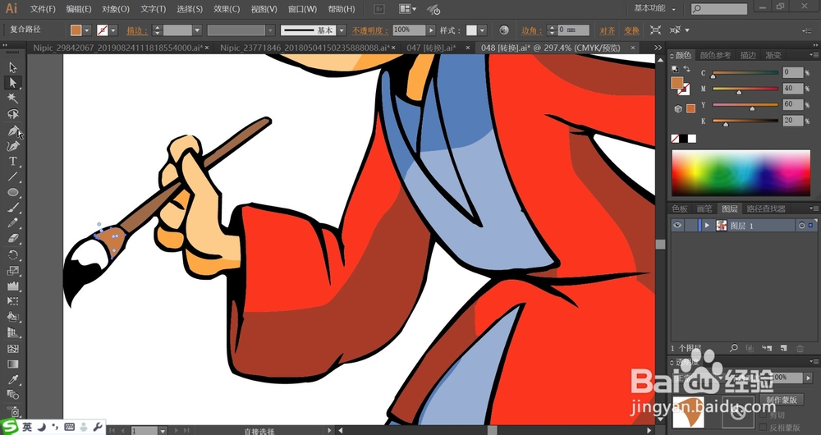The image size is (821, 435).
Task: Open the 基本功能 workspace switcher
Action: click(654, 8)
